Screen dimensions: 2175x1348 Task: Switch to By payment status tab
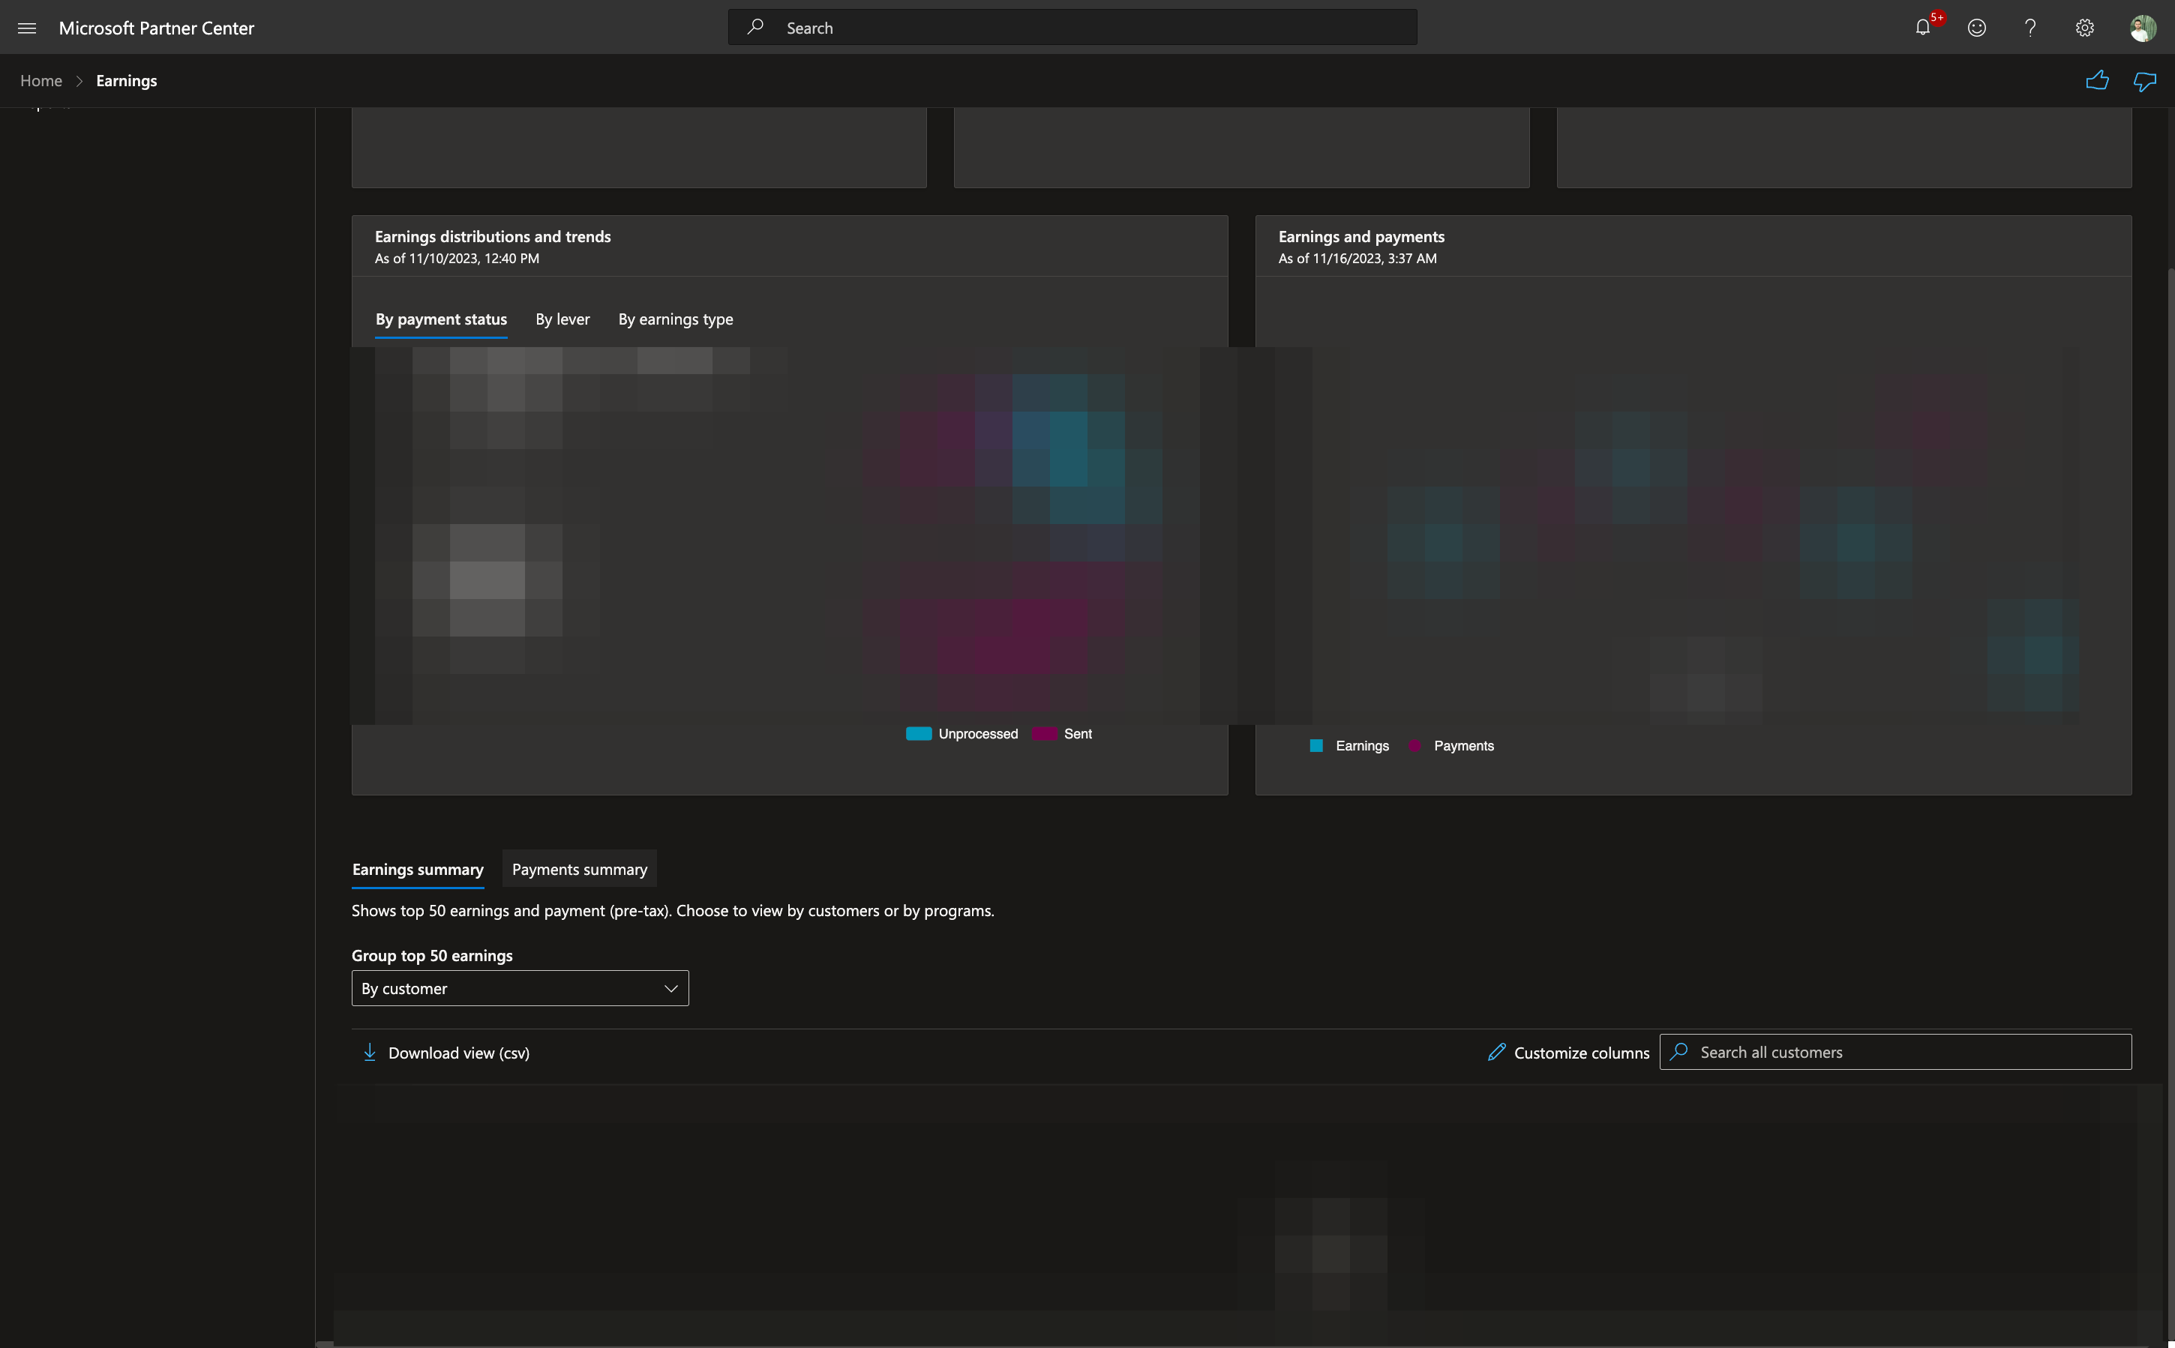pyautogui.click(x=442, y=319)
